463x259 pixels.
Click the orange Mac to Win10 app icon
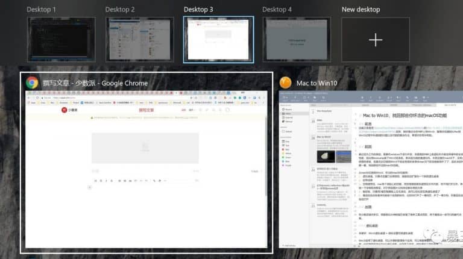coord(285,83)
